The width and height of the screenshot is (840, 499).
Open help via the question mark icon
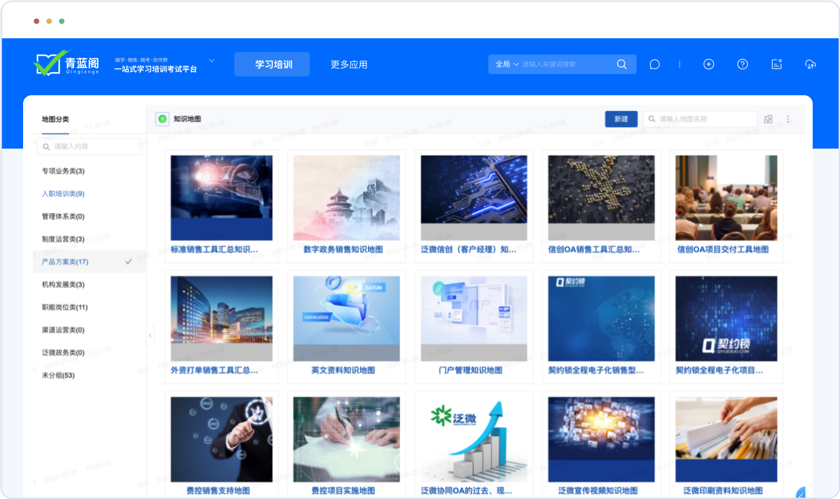pyautogui.click(x=742, y=64)
